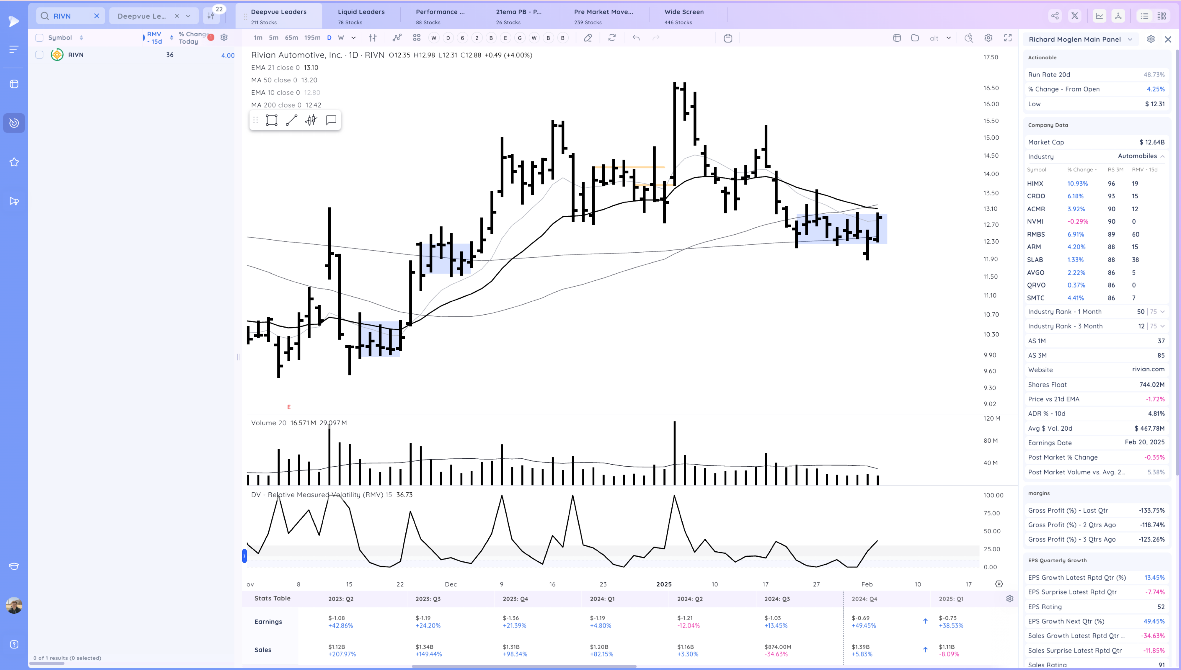Share the chart on X
Screen dimensions: 1181x670
click(1075, 16)
